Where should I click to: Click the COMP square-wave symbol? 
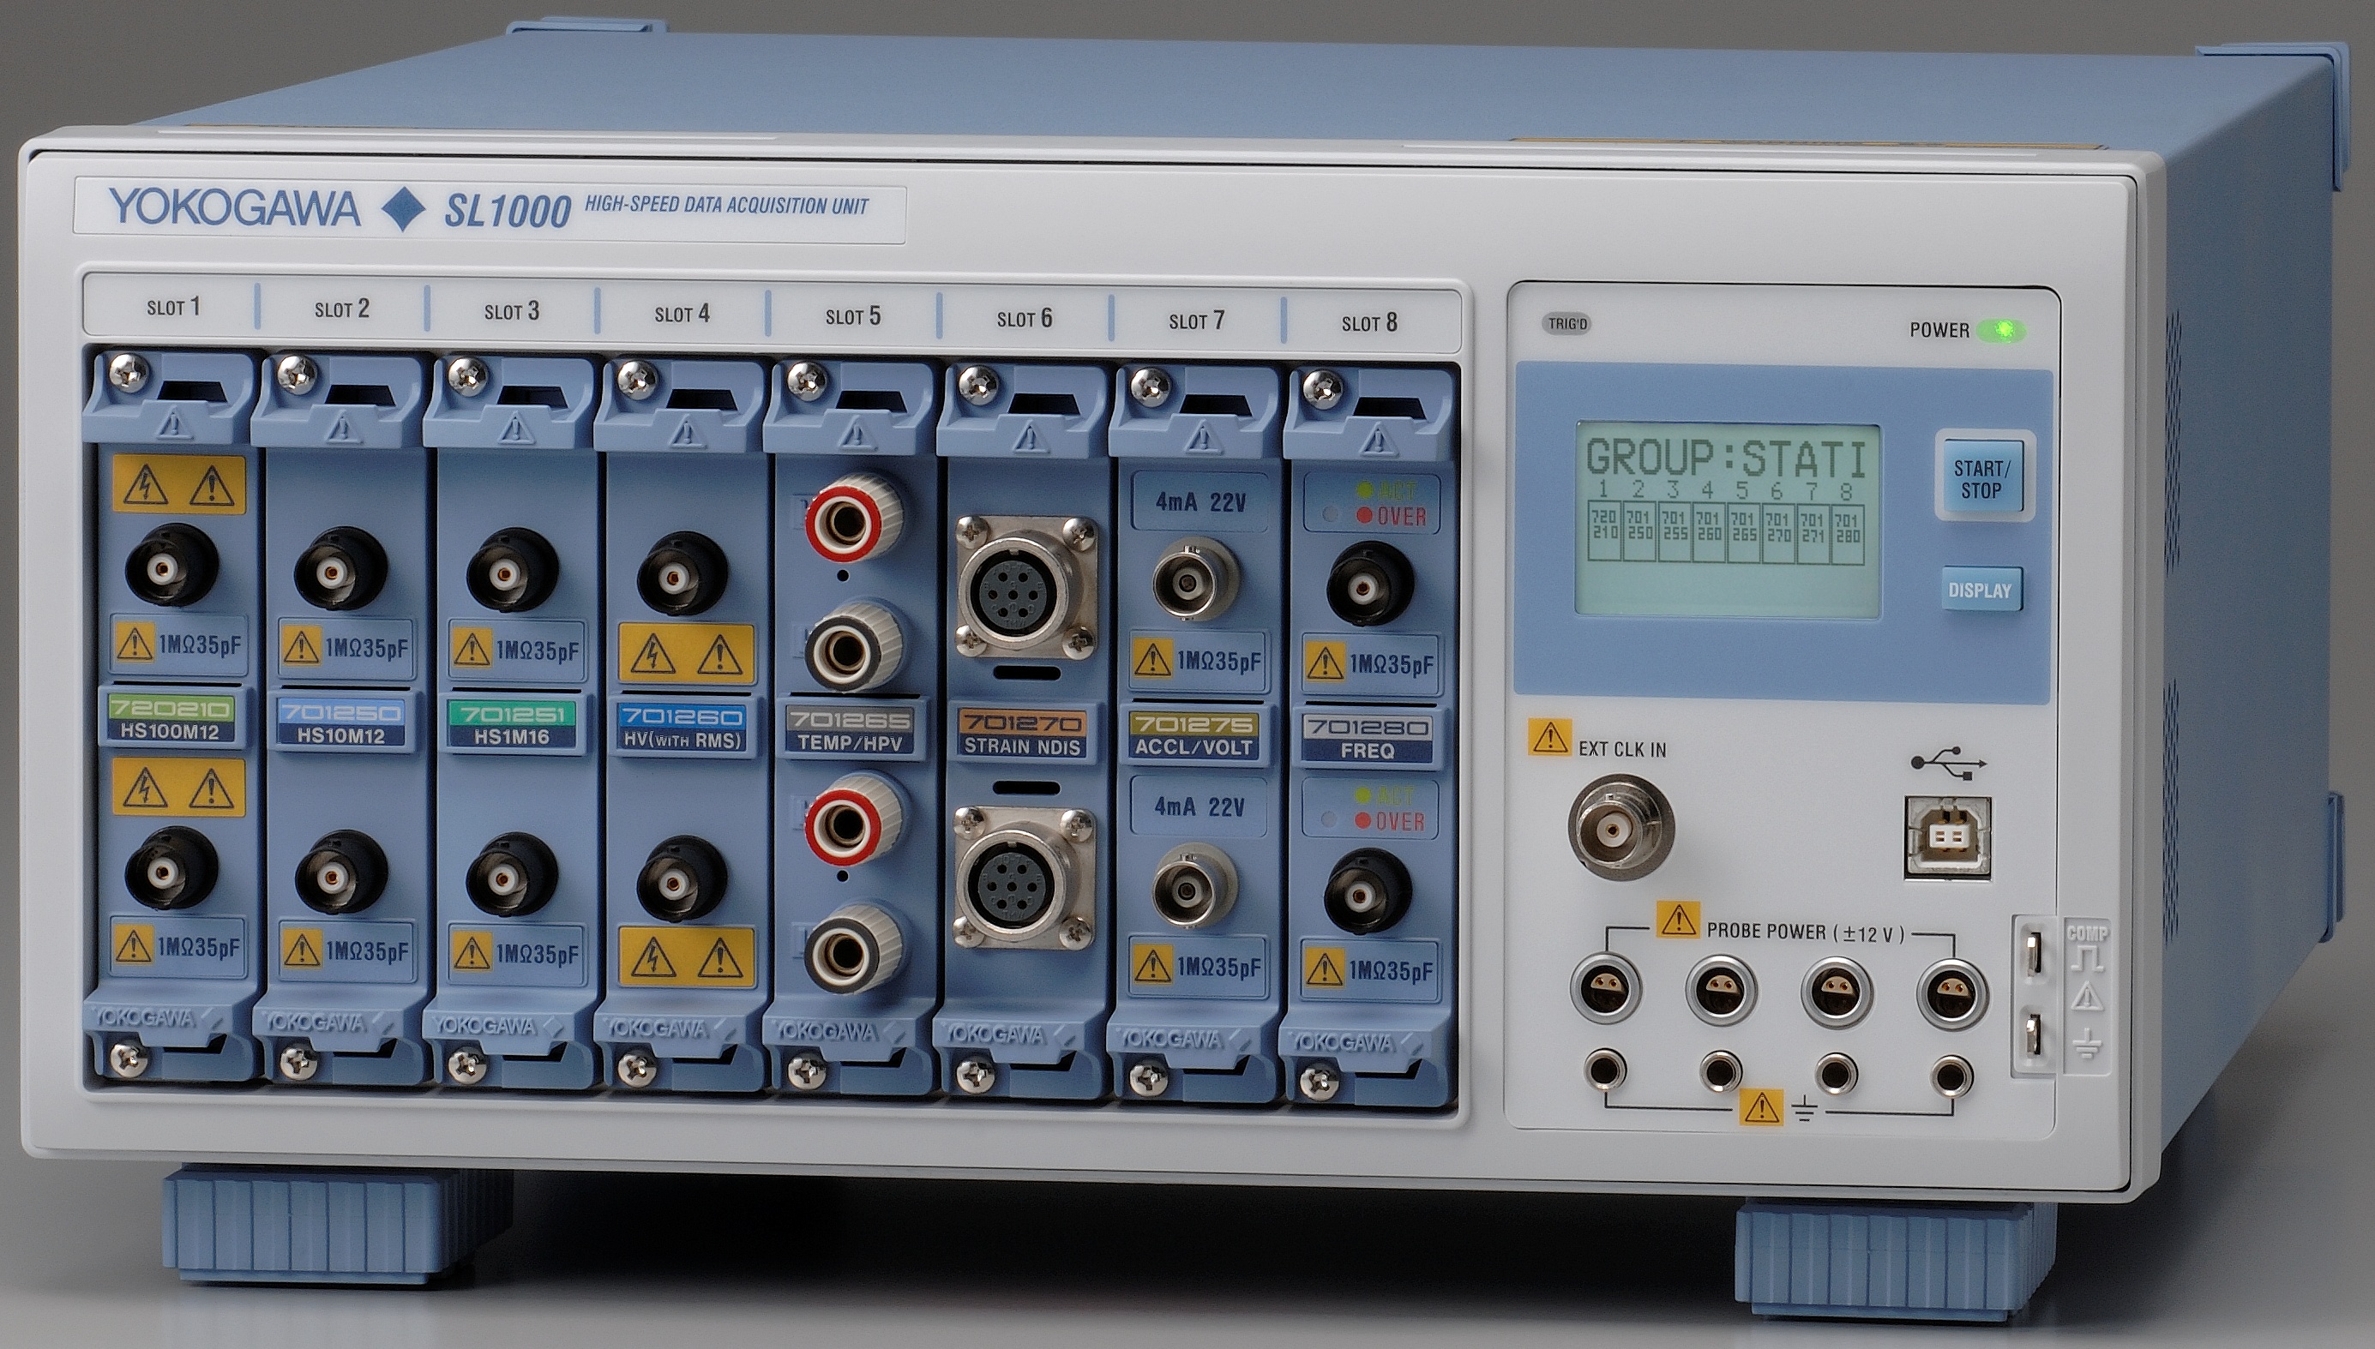[x=2086, y=959]
